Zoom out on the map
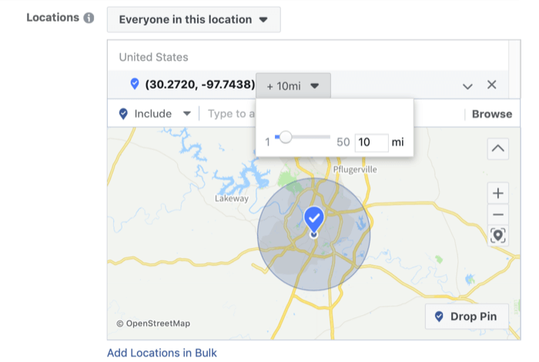The height and width of the screenshot is (362, 539). point(497,215)
